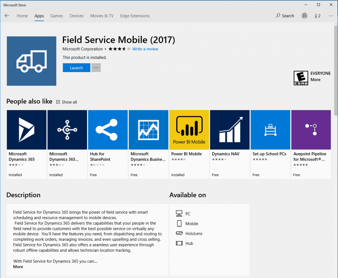Click the Write a review link
The width and height of the screenshot is (338, 278).
point(145,49)
